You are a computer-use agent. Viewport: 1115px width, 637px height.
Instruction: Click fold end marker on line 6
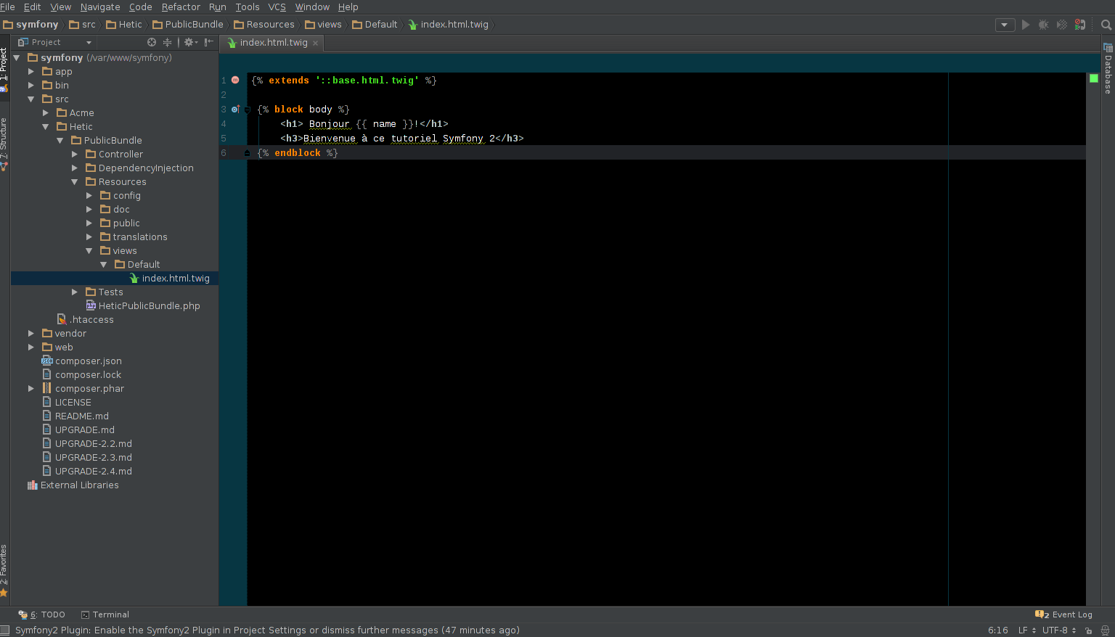(248, 153)
